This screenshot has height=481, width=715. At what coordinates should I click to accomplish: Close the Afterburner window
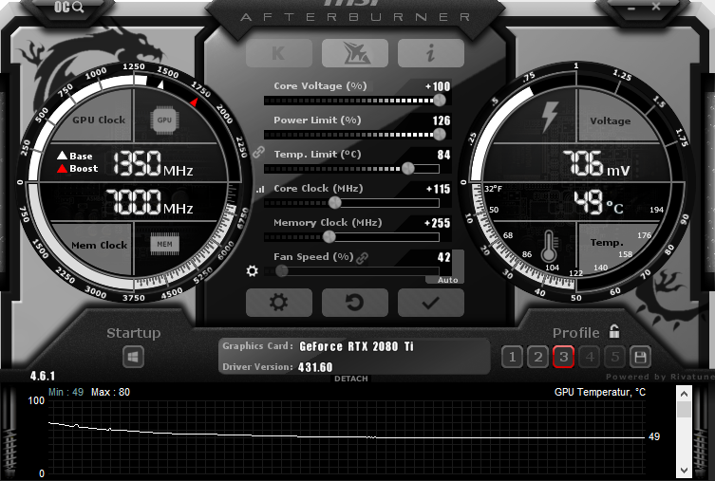pos(656,7)
